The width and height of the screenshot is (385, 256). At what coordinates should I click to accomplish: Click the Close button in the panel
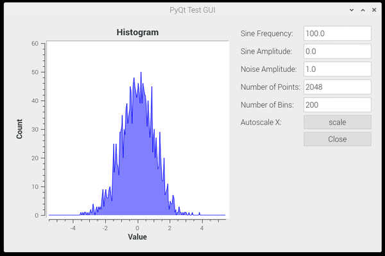tap(338, 139)
